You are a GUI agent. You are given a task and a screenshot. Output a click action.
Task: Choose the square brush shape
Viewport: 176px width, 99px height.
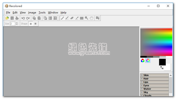36,24
